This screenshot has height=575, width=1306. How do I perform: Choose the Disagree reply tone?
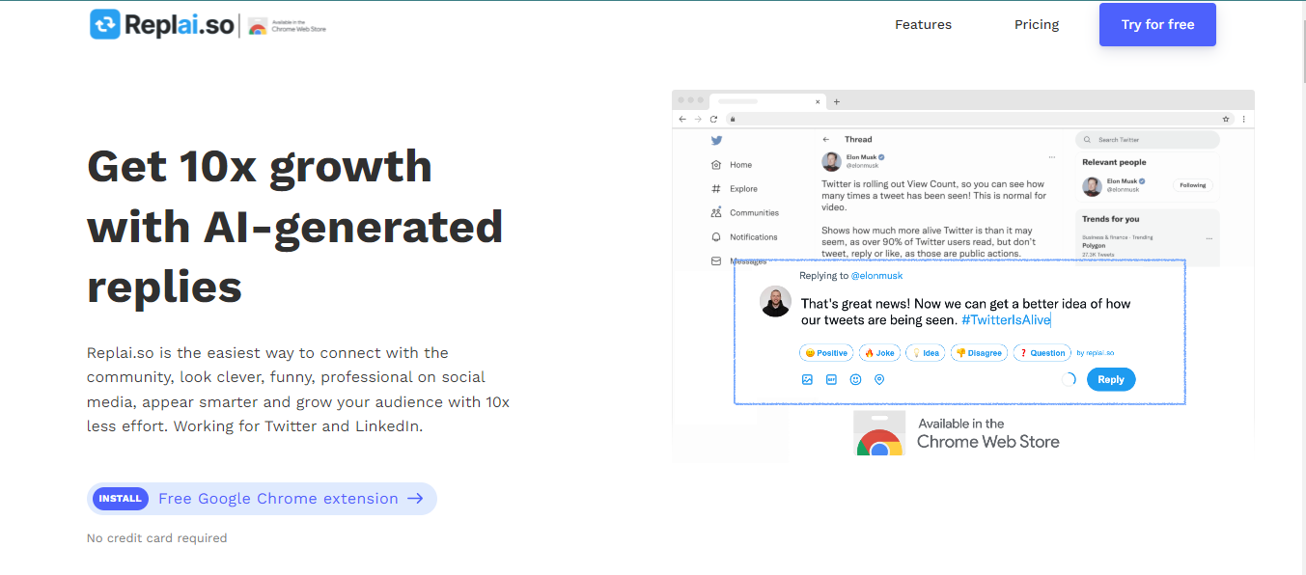979,353
